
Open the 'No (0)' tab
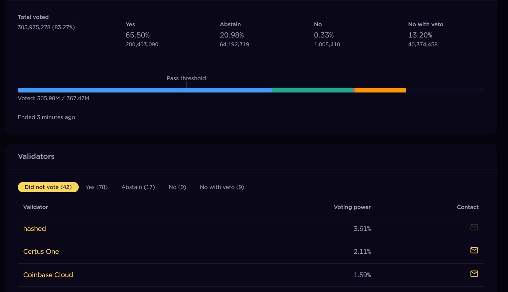point(177,187)
